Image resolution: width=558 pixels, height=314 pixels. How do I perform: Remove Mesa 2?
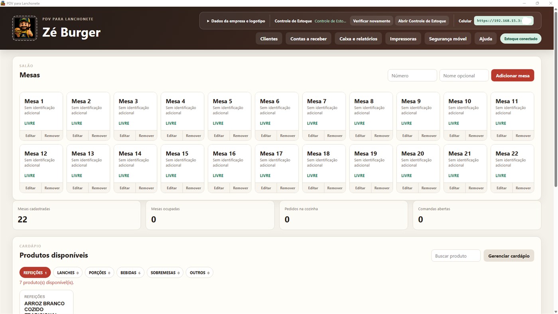tap(99, 136)
